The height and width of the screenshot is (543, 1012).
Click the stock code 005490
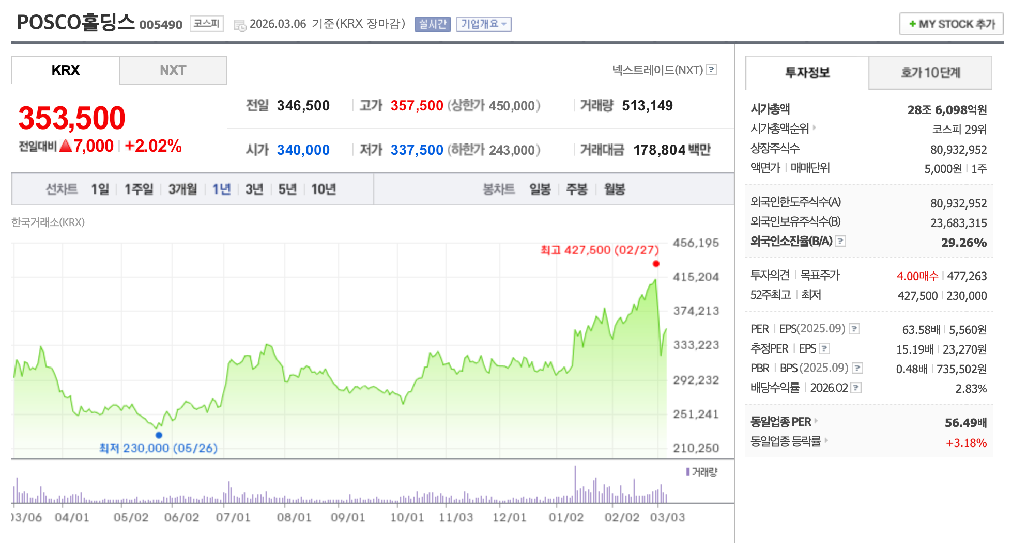pos(161,25)
